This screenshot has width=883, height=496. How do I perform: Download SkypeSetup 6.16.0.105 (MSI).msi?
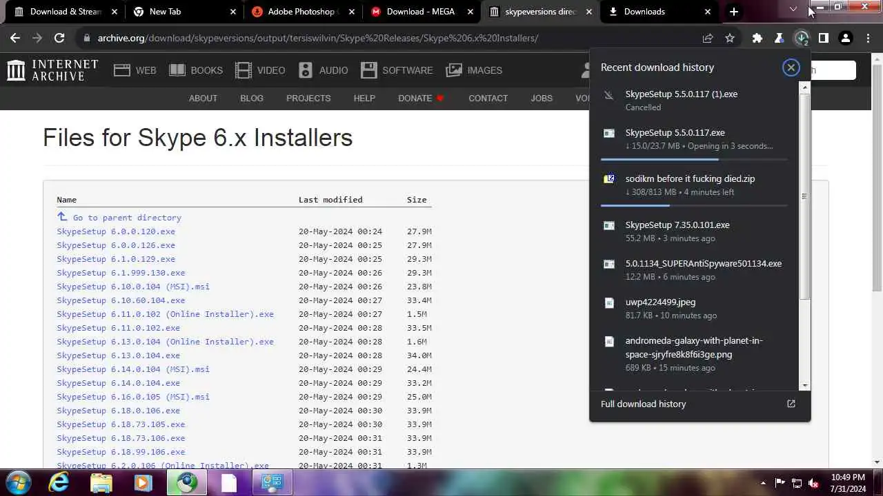(x=133, y=397)
